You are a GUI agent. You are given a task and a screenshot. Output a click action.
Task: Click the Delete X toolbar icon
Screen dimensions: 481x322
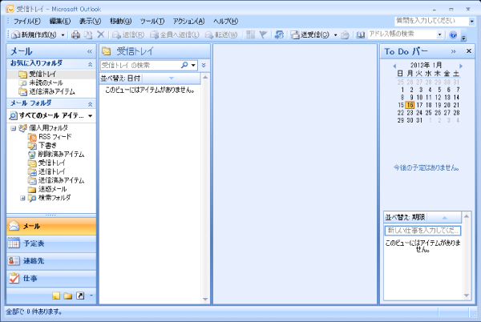(x=101, y=34)
